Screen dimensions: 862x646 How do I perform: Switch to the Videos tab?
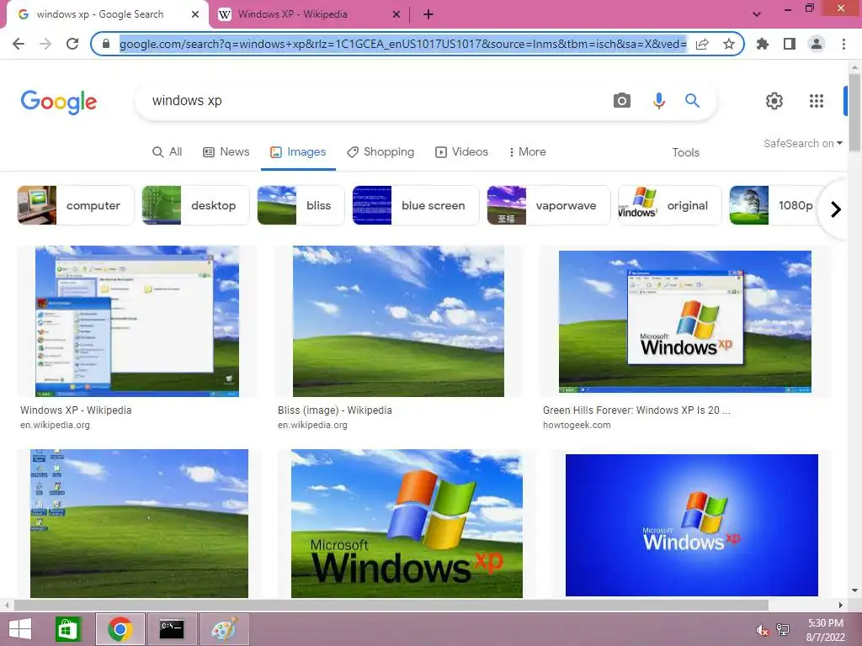click(461, 151)
